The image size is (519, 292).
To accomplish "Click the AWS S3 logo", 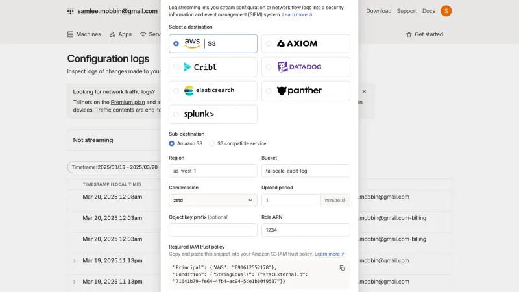I will click(x=200, y=43).
